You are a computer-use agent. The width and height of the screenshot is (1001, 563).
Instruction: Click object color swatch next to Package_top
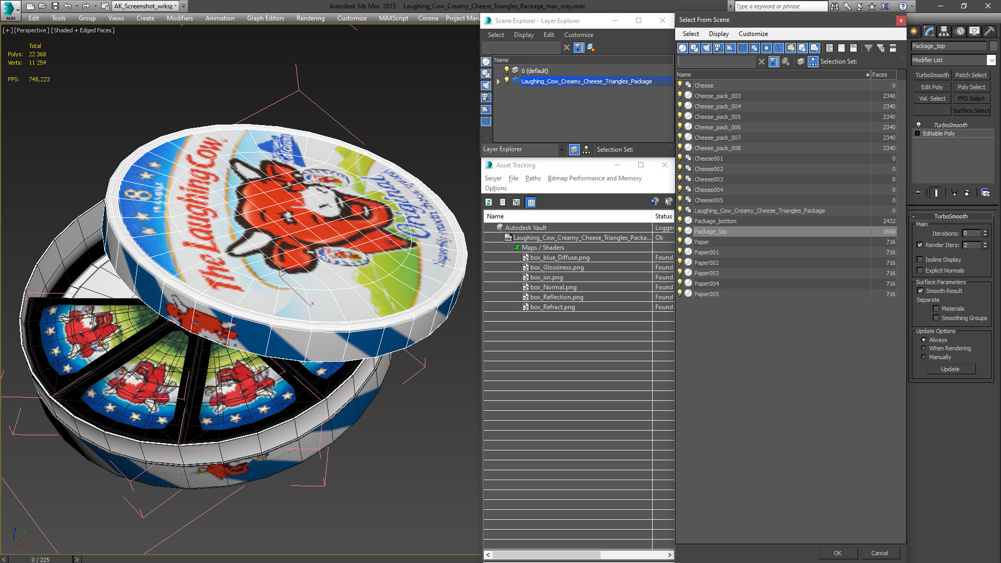coord(993,46)
